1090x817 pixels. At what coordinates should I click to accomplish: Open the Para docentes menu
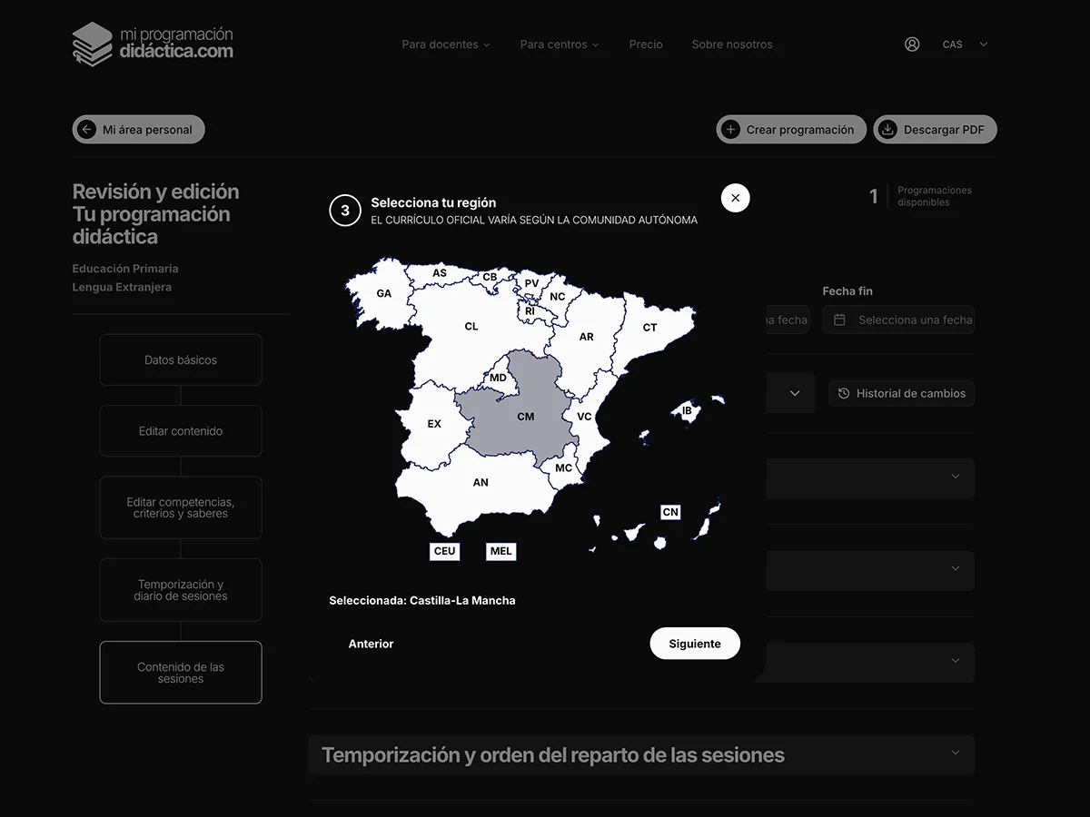[446, 44]
